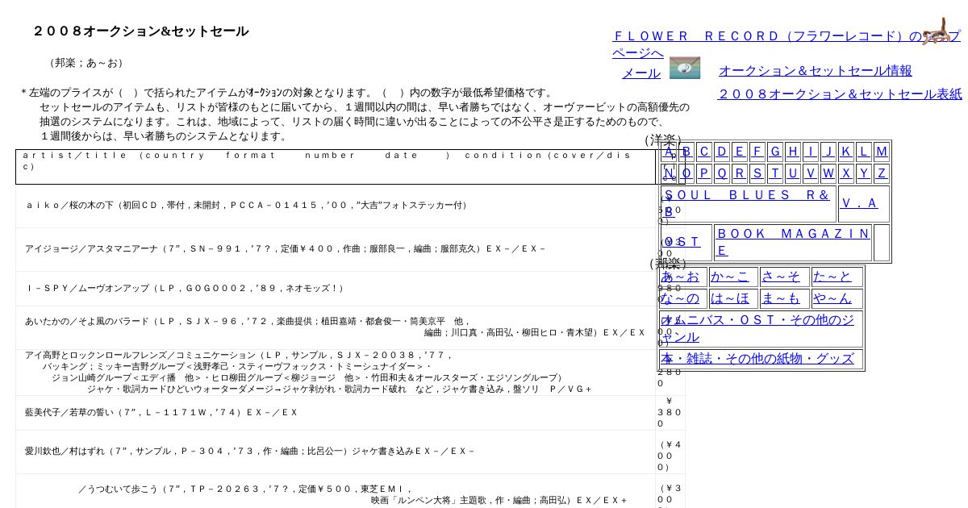
Task: Go to letter P index
Action: click(x=704, y=173)
